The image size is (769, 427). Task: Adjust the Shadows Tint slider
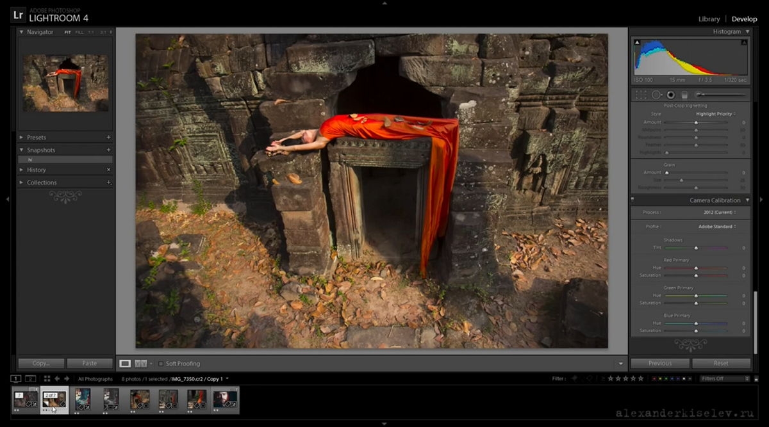[696, 248]
